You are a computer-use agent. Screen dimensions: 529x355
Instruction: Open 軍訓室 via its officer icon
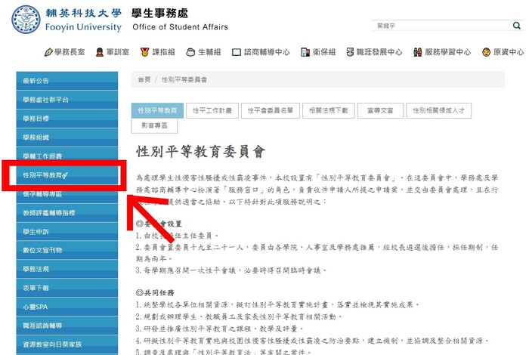tap(100, 52)
